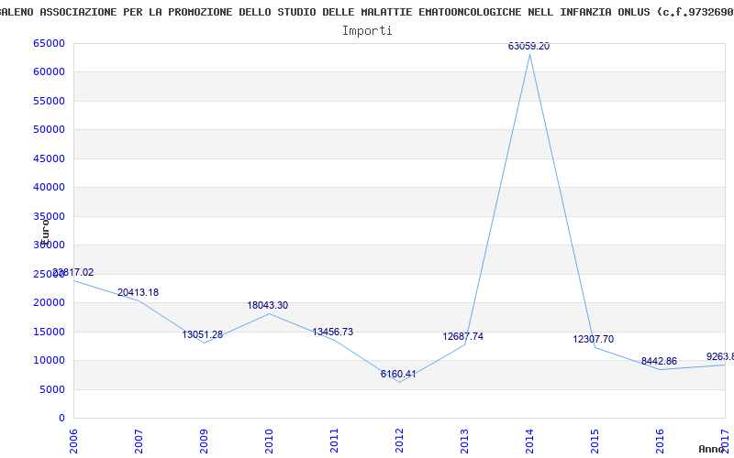Select the 2014 year axis label
Image resolution: width=734 pixels, height=458 pixels.
coord(529,442)
